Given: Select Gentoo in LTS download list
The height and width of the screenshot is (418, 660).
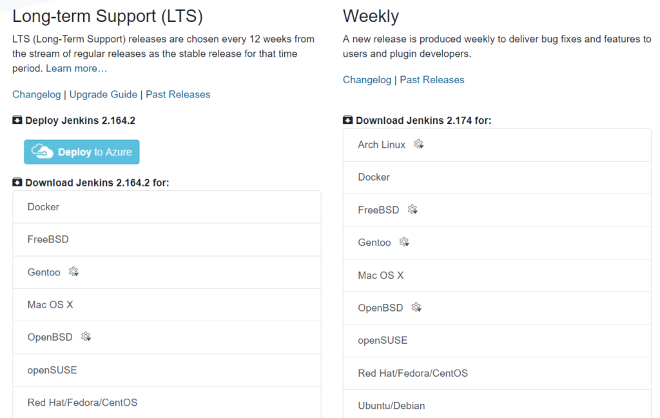Looking at the screenshot, I should pos(167,272).
